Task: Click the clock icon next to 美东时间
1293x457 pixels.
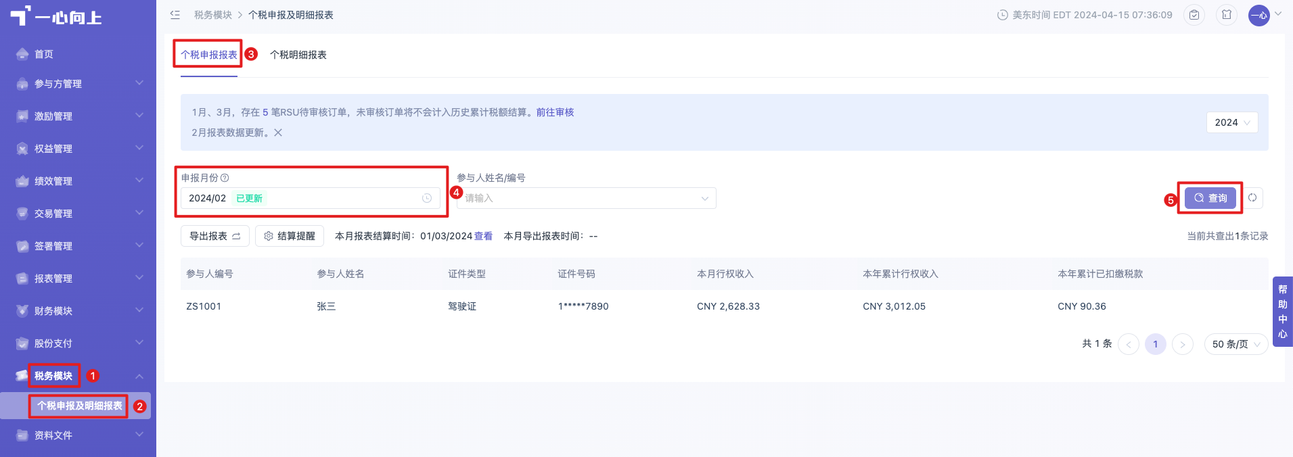Action: [1003, 15]
